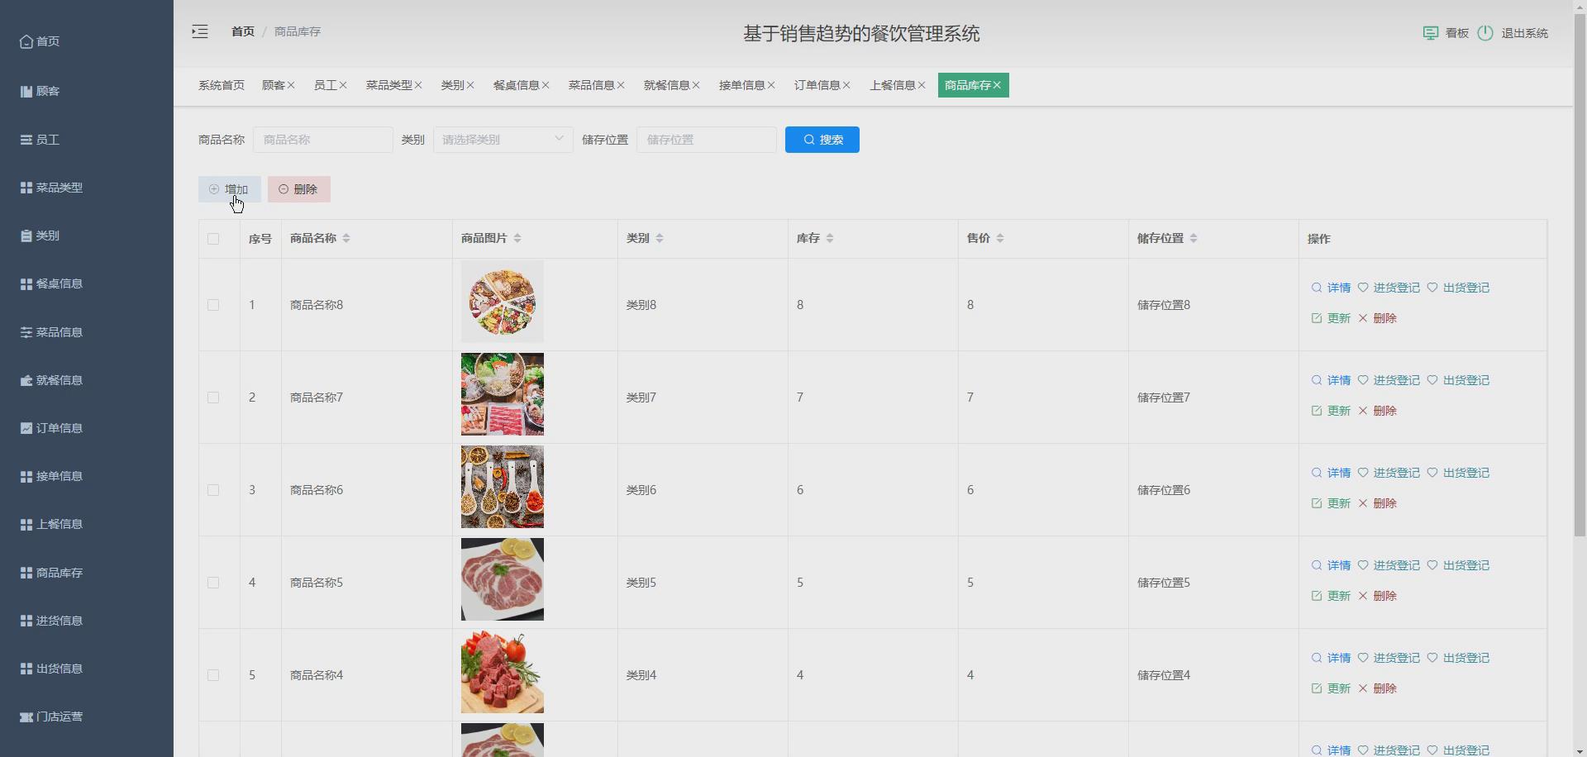Toggle the select-all checkbox in table header
Screen dimensions: 1587x757
213,239
